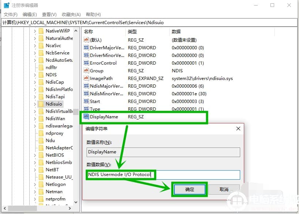Select the Netease_UU tree item
This screenshot has height=214, width=299.
click(59, 177)
